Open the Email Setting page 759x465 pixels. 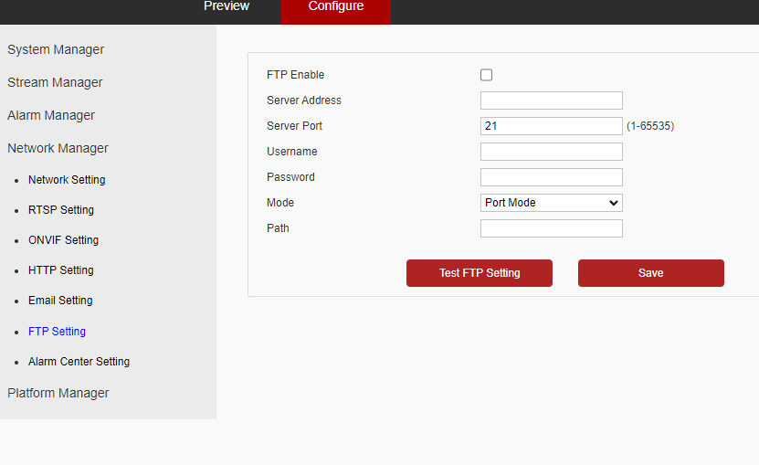point(60,301)
